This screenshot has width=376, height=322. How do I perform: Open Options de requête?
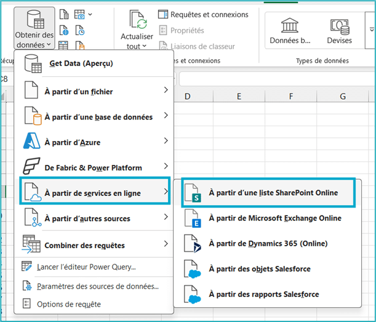(94, 304)
